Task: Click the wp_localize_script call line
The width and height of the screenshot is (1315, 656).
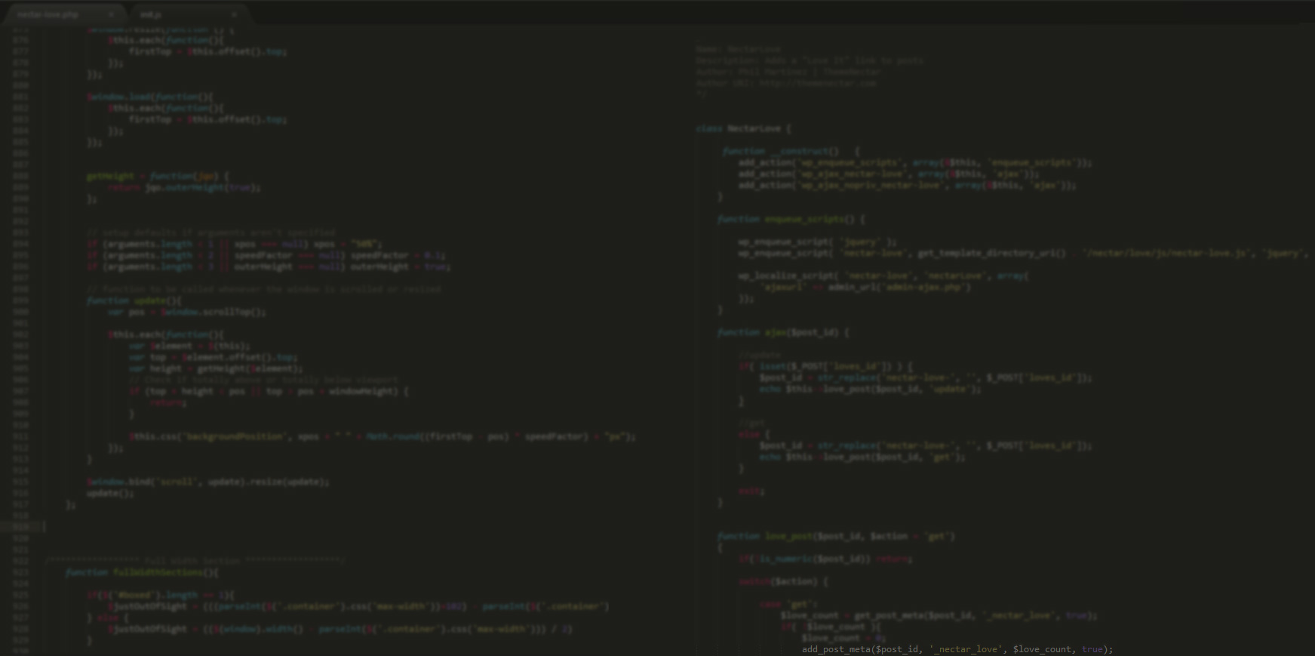Action: coord(883,276)
